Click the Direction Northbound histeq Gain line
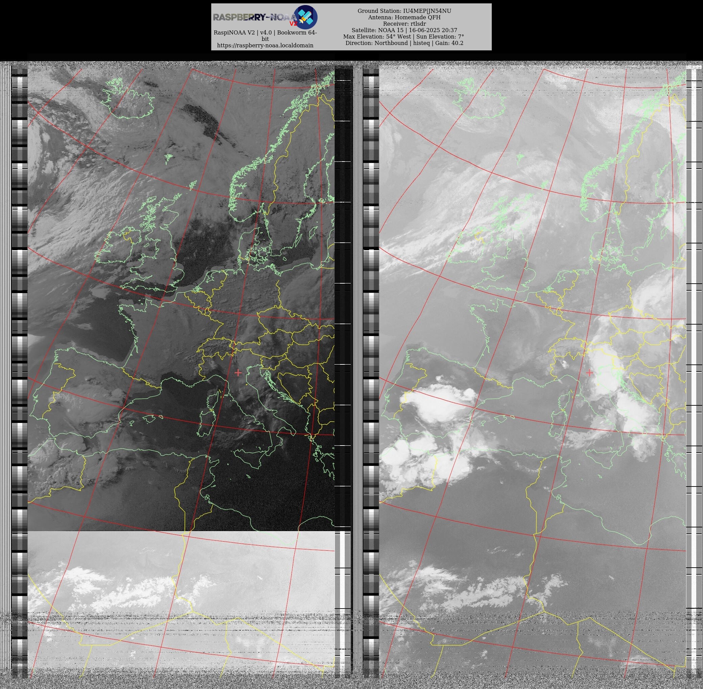Screen dimensions: 703x689 pos(404,43)
